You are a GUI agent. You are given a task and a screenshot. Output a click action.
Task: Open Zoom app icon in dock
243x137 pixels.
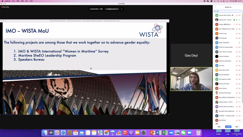point(189,133)
